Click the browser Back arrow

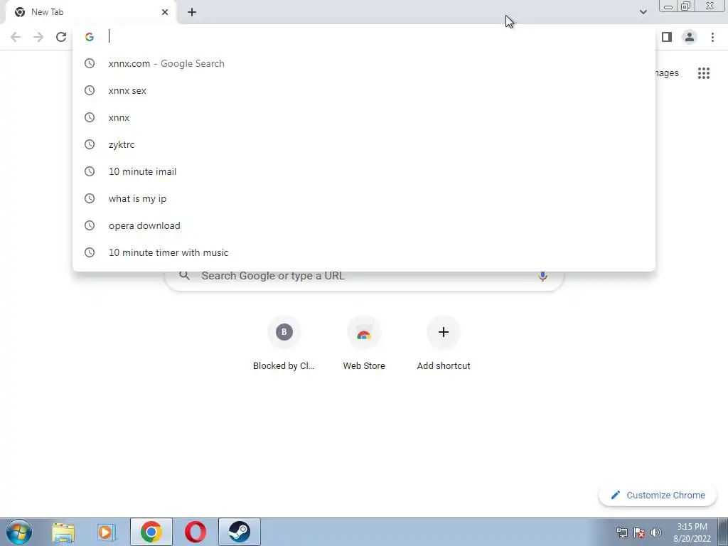tap(16, 37)
